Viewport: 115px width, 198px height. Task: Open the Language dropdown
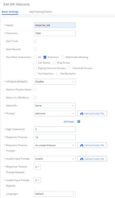[x=55, y=194]
